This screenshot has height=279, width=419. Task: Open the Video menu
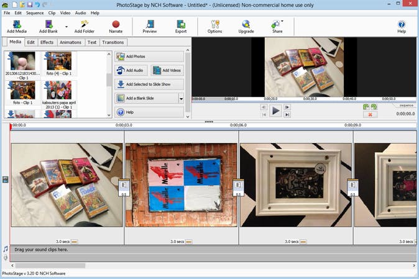pyautogui.click(x=65, y=13)
